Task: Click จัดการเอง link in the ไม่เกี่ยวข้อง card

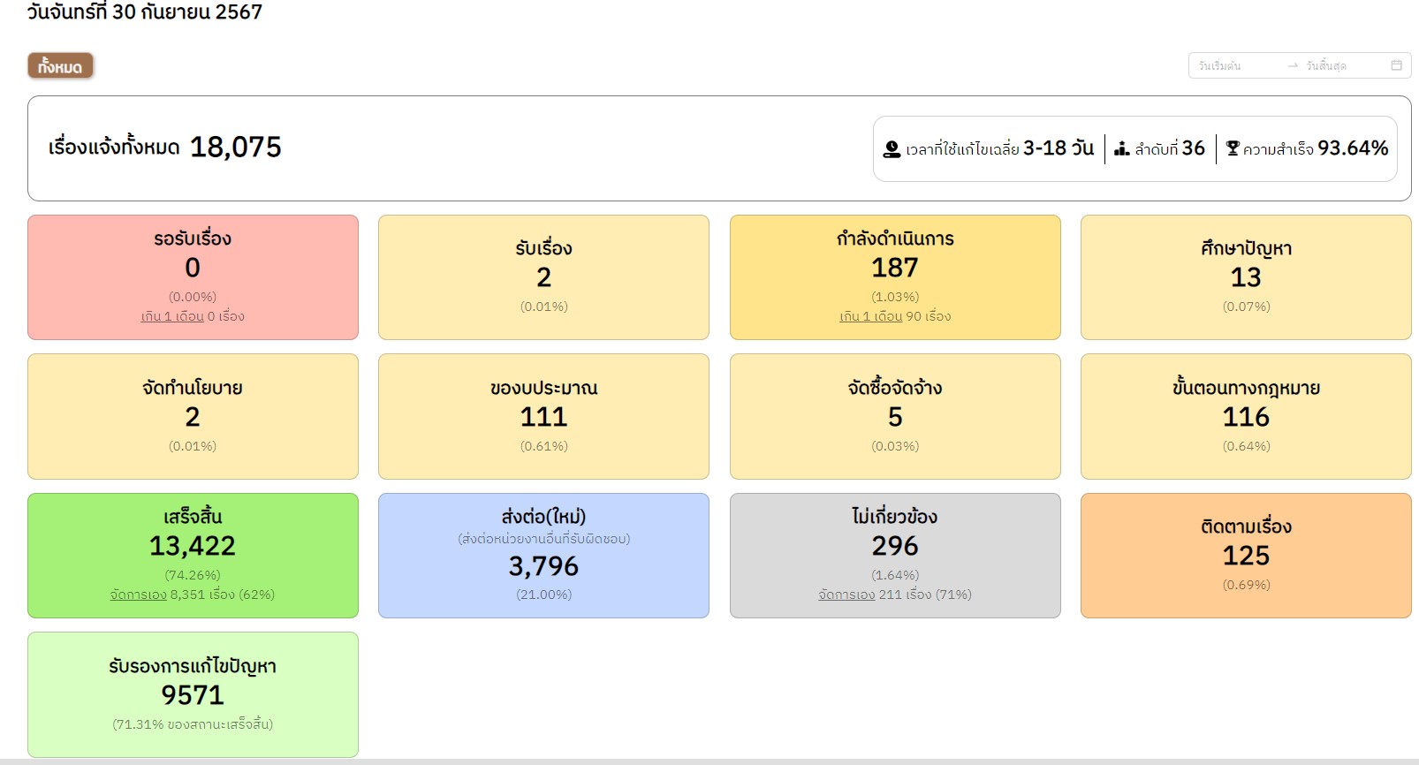Action: [846, 595]
